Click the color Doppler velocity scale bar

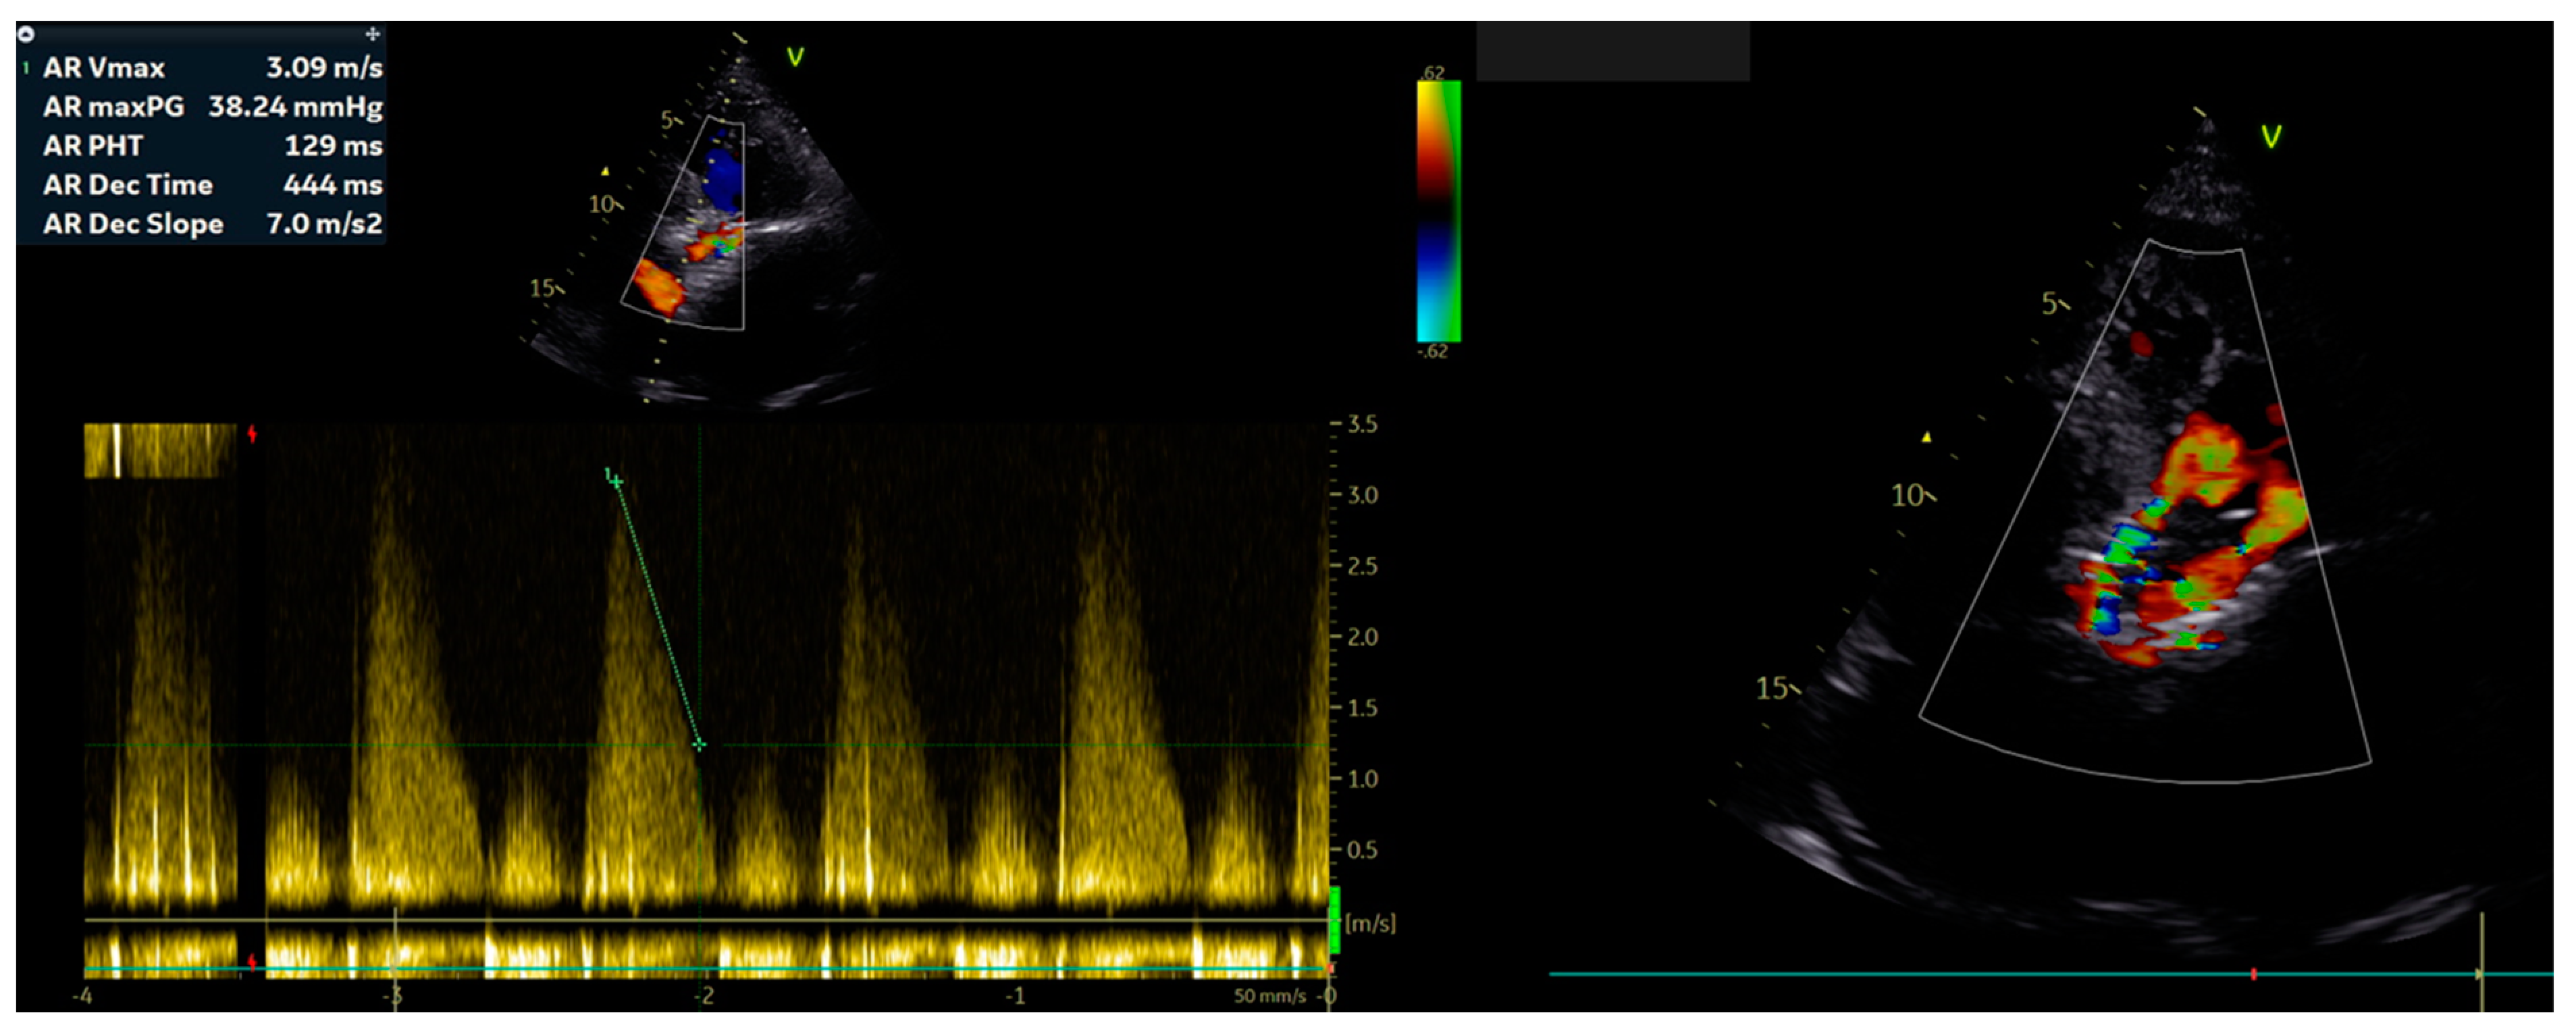(1438, 211)
